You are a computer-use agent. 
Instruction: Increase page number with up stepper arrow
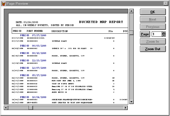164,33
